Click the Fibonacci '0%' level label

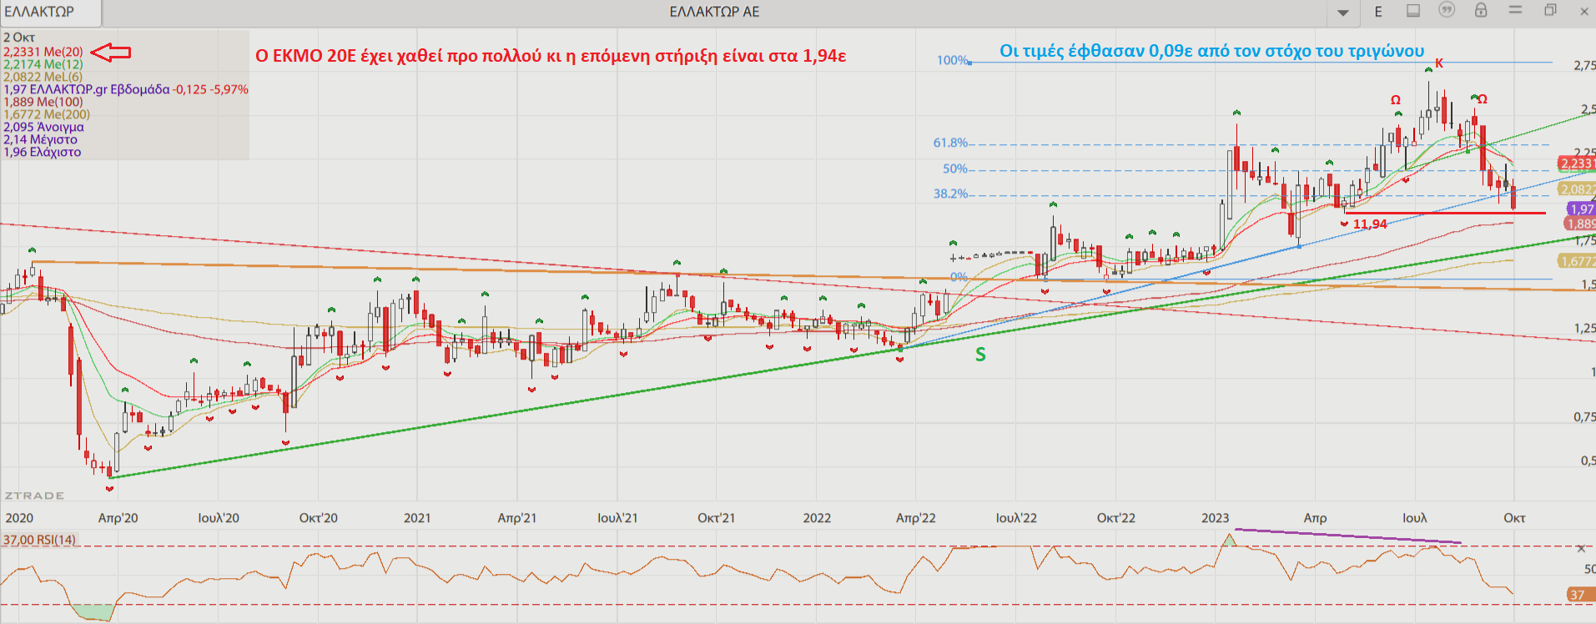point(959,277)
